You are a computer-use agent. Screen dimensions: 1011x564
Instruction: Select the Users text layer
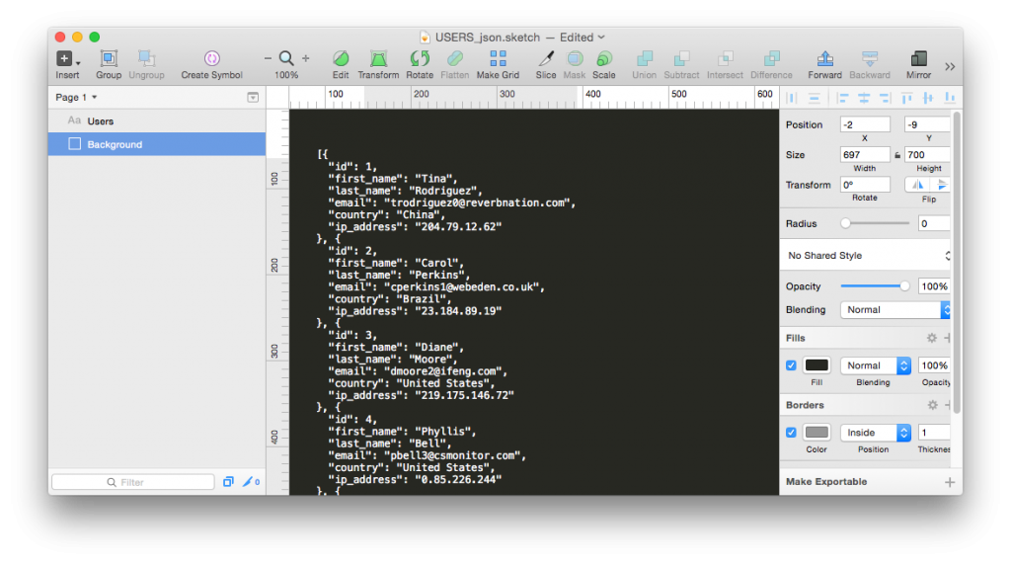pos(157,121)
